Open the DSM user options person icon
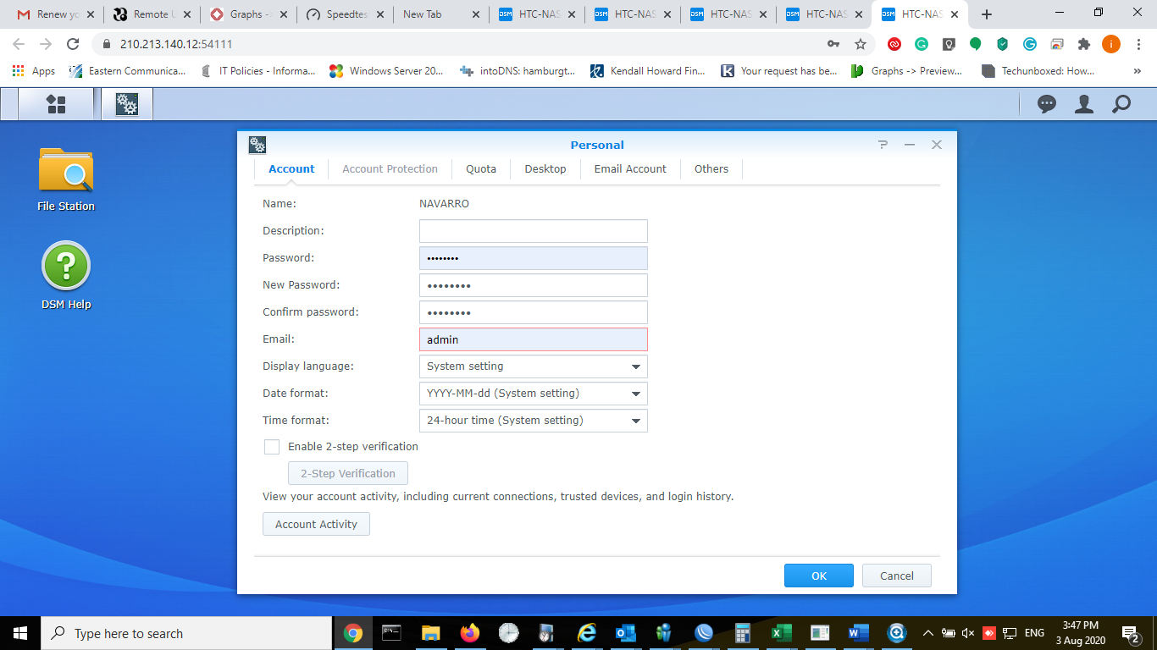Viewport: 1157px width, 650px height. [1084, 104]
